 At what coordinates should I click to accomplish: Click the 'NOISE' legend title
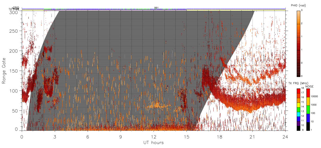coord(309,86)
